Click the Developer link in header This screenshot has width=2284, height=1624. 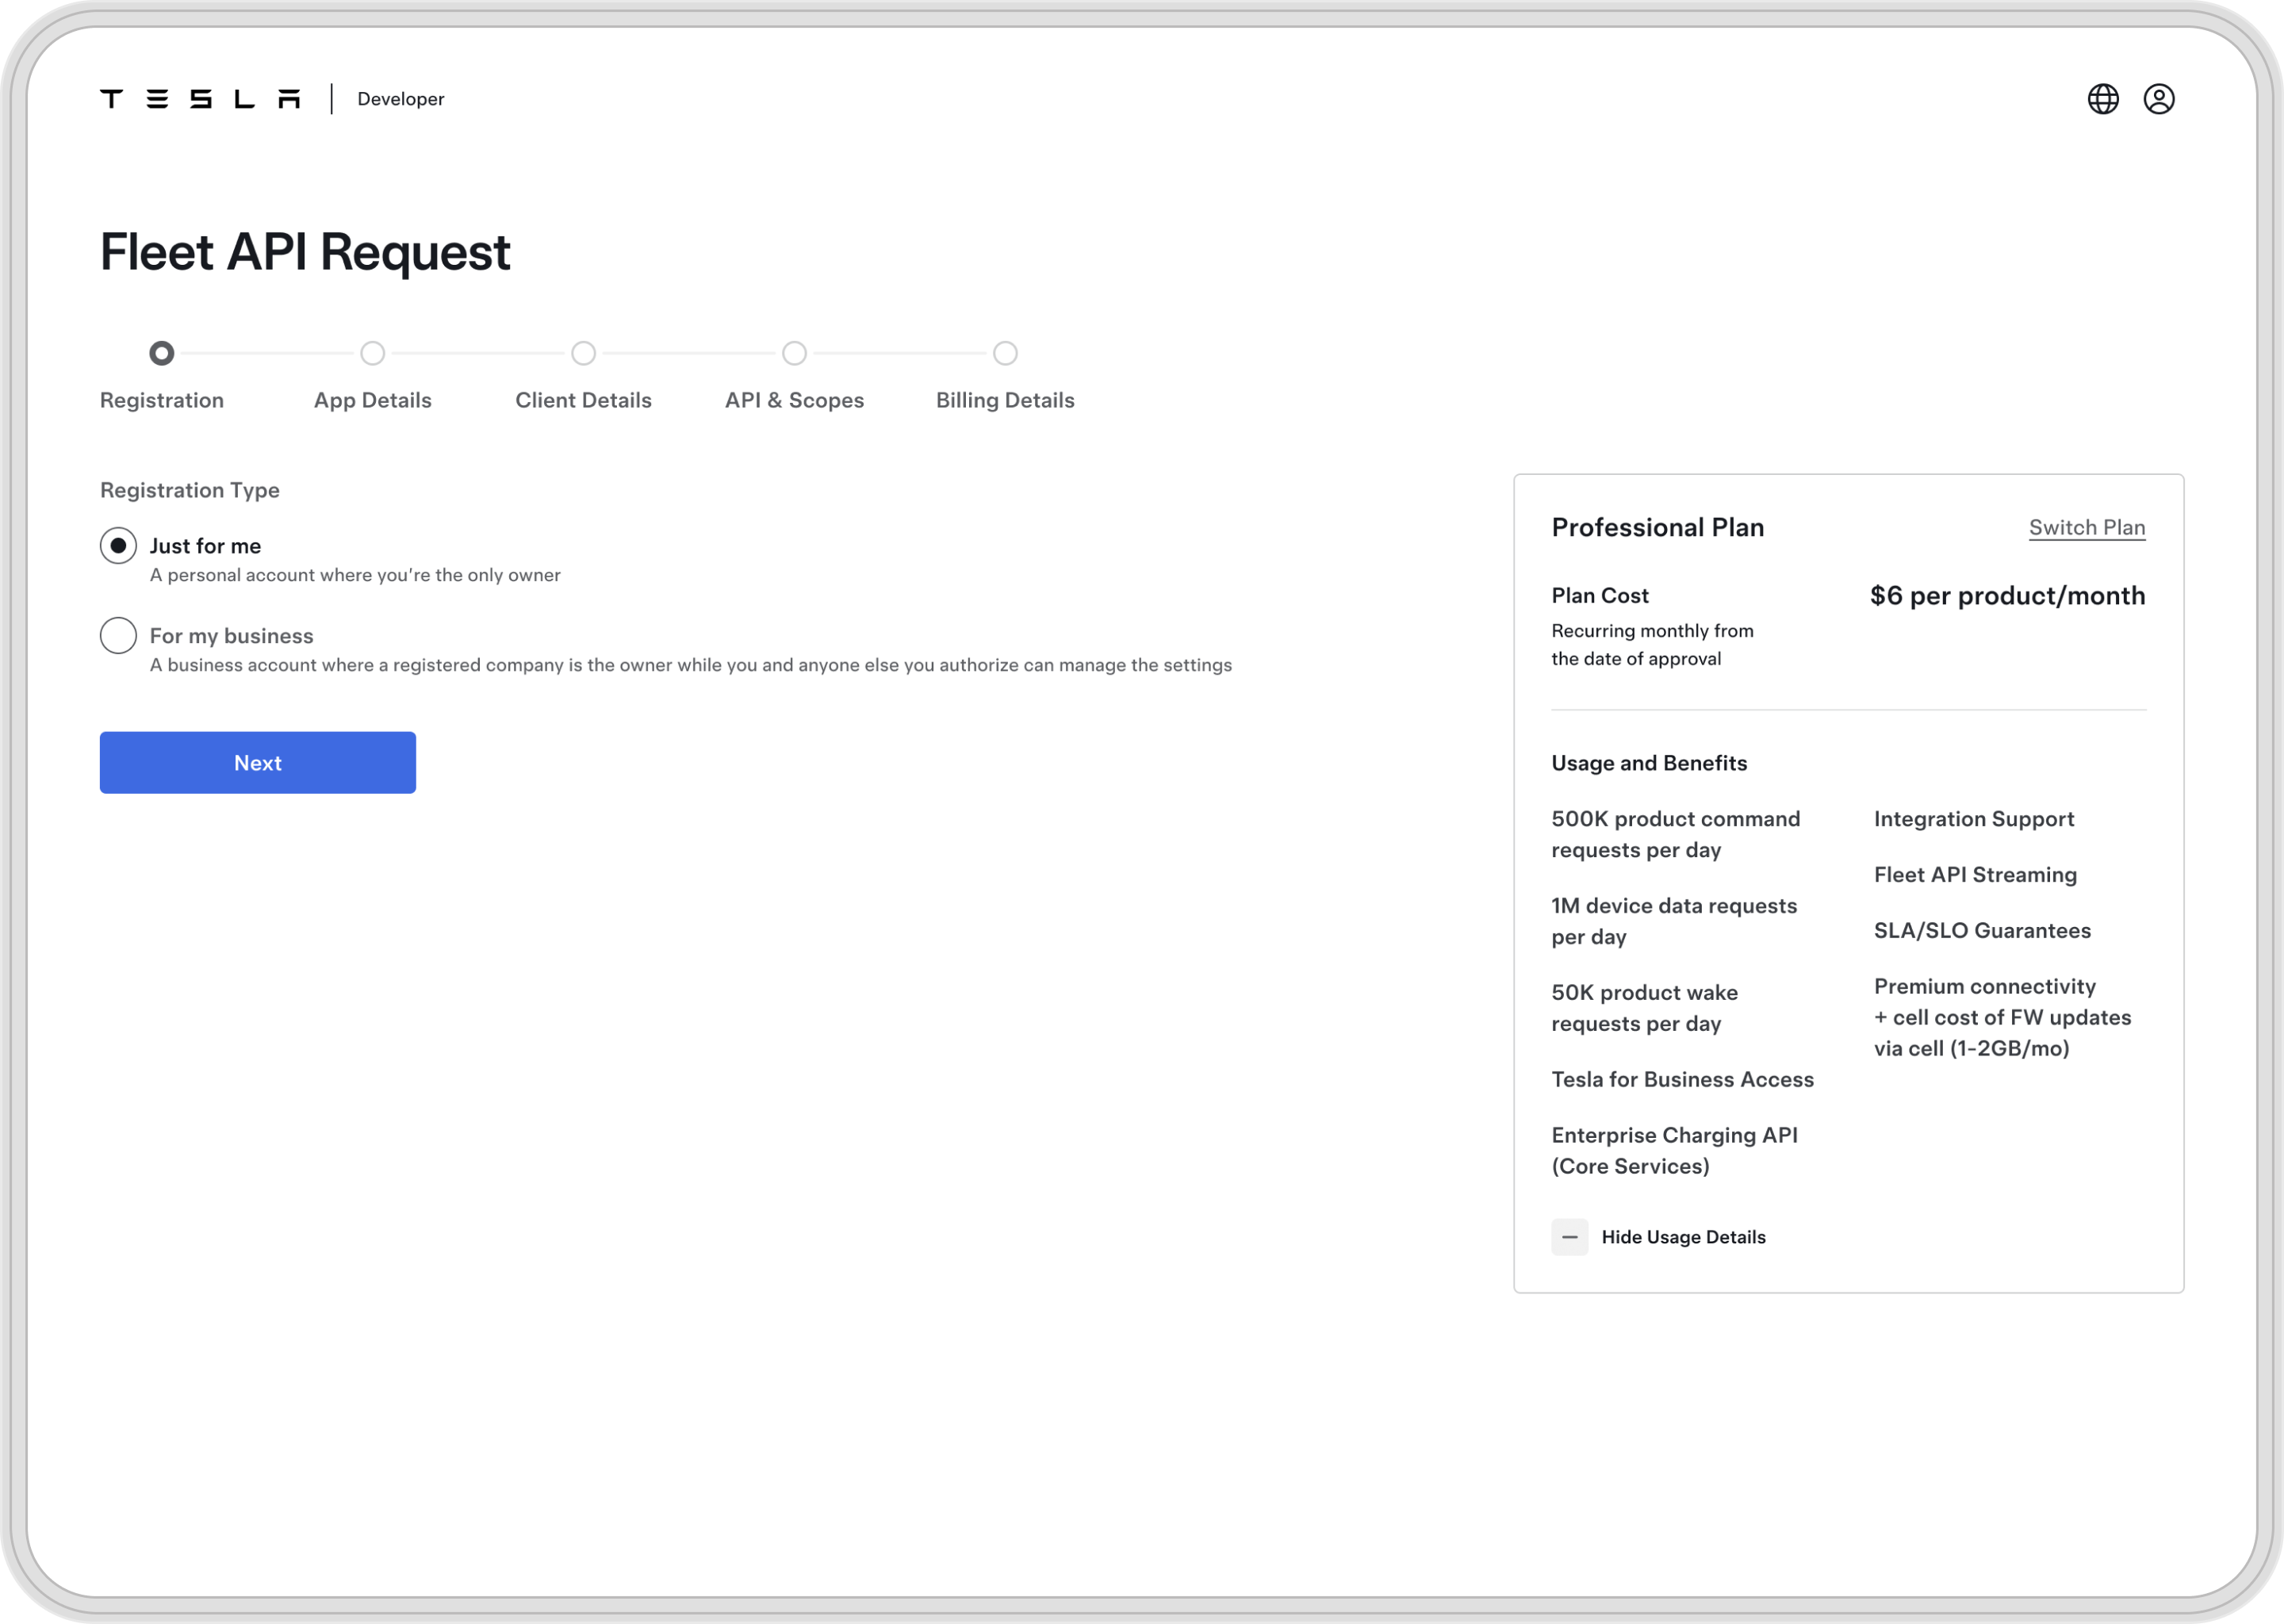[x=401, y=99]
